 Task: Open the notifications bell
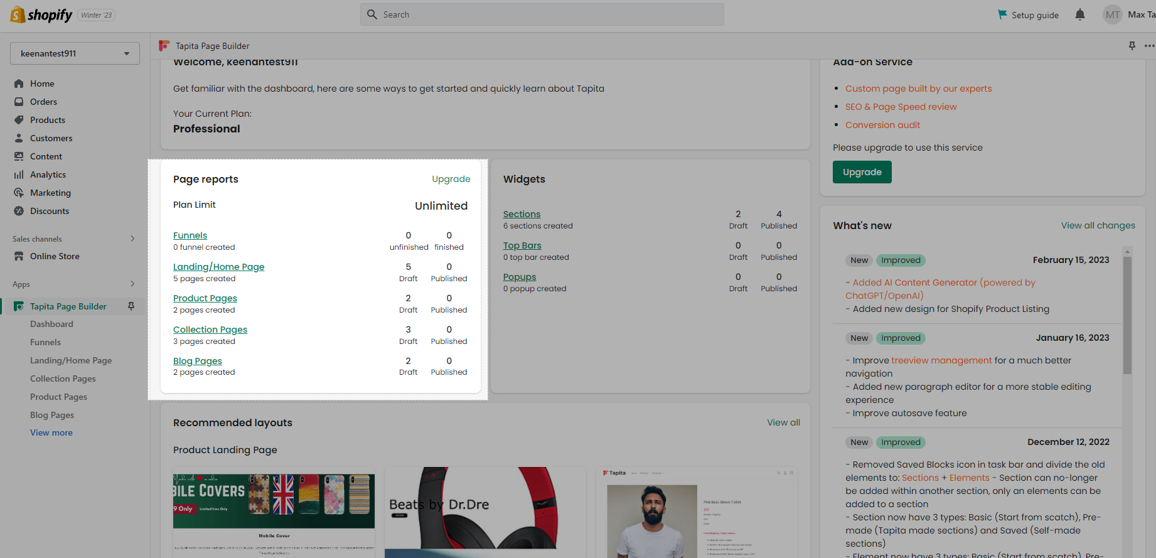coord(1079,14)
